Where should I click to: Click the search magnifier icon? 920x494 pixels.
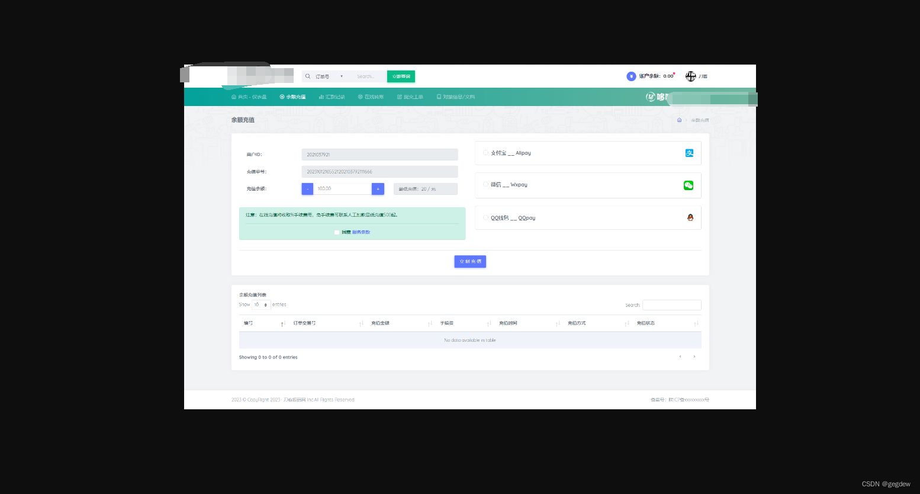pyautogui.click(x=308, y=76)
